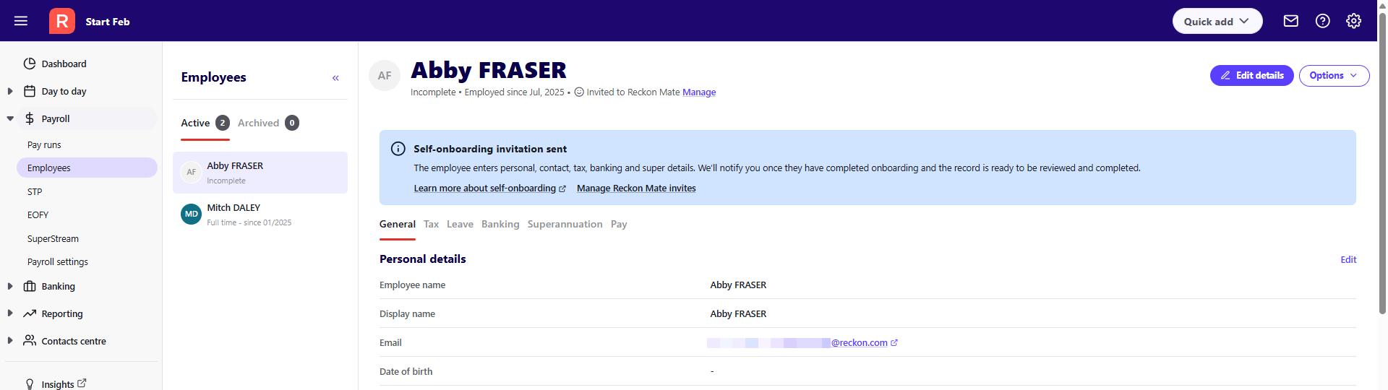1388x390 pixels.
Task: Open the Banking tab in employee details
Action: pyautogui.click(x=500, y=224)
